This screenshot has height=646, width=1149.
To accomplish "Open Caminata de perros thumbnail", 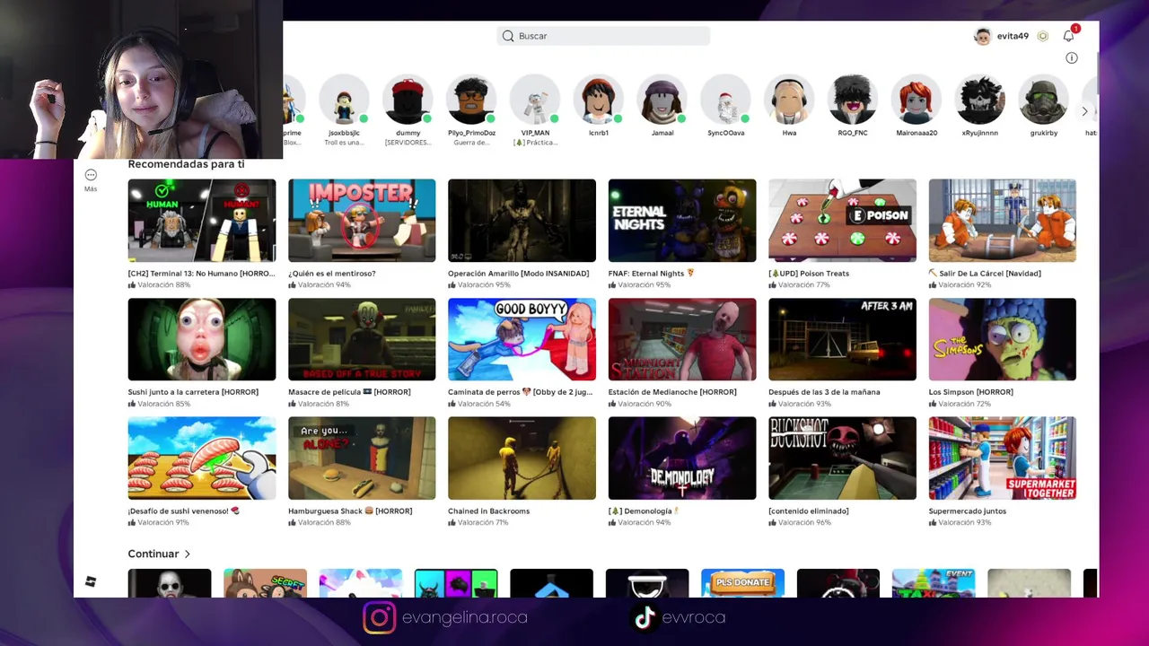I will pos(522,339).
